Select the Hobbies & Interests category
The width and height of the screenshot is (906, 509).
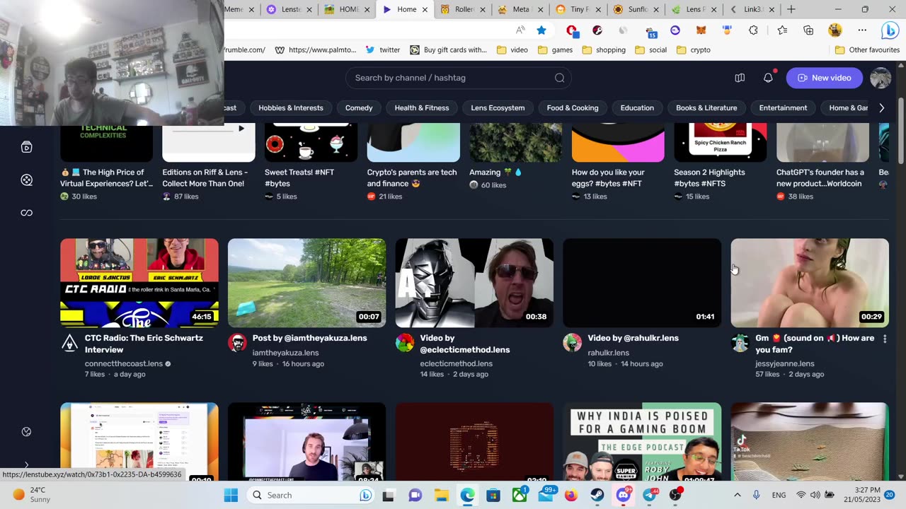click(x=291, y=108)
